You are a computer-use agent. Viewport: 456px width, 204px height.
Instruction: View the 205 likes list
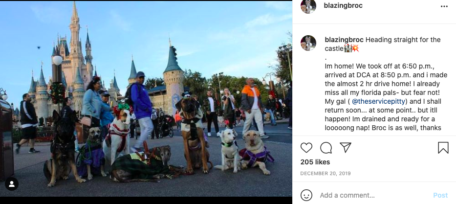[315, 162]
